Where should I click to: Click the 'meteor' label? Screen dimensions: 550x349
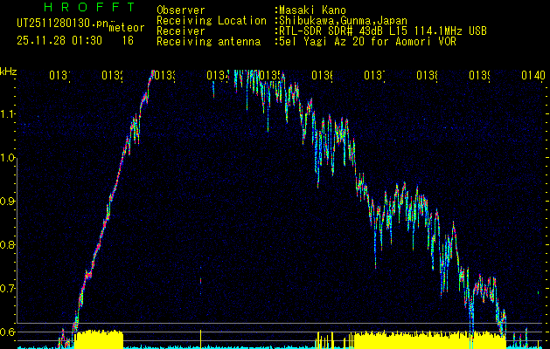pyautogui.click(x=127, y=28)
